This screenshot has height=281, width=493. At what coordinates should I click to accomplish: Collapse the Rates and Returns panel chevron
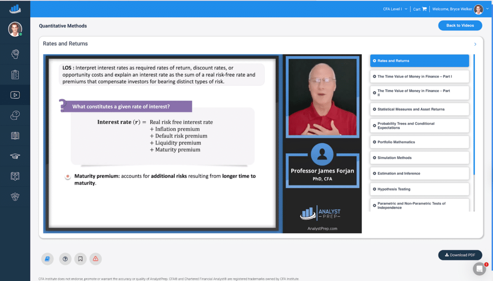pos(475,44)
